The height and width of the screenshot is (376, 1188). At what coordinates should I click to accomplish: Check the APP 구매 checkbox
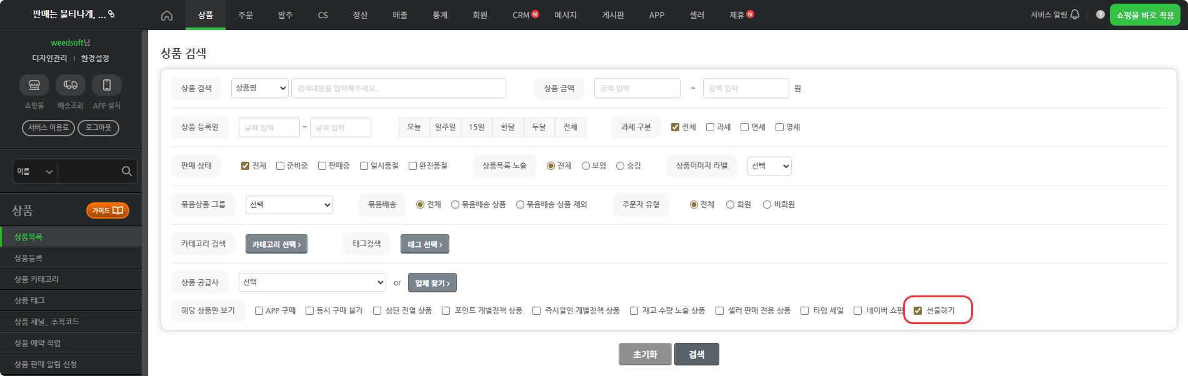pyautogui.click(x=259, y=311)
